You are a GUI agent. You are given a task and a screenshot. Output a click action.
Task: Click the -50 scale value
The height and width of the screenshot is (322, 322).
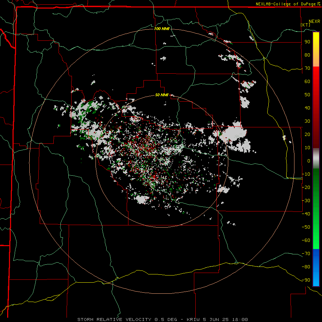306,227
